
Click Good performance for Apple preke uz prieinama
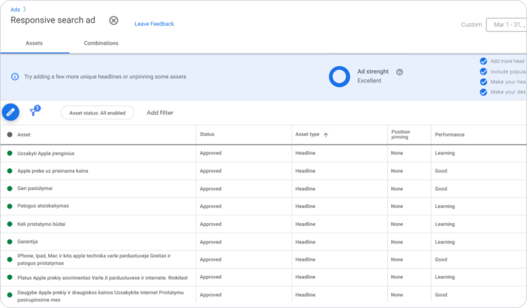point(441,171)
